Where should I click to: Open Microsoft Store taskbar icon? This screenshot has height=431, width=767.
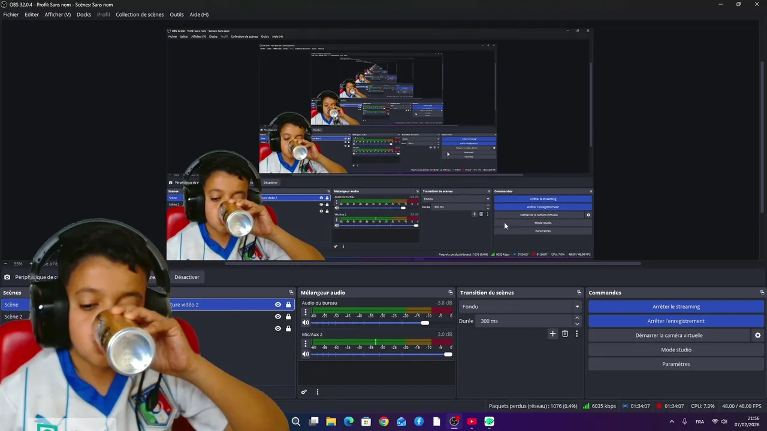click(x=366, y=421)
